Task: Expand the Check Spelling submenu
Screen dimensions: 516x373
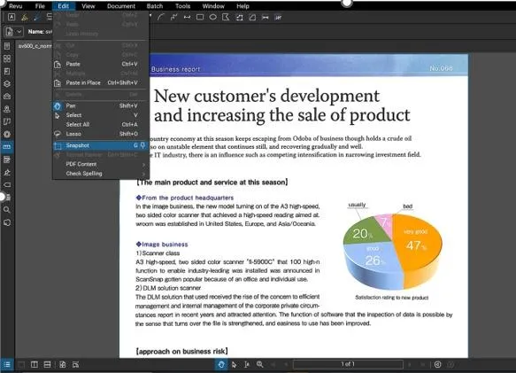Action: pos(101,174)
